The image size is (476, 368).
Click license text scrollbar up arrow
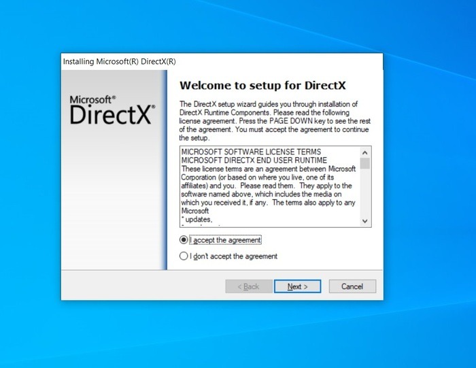(x=365, y=152)
